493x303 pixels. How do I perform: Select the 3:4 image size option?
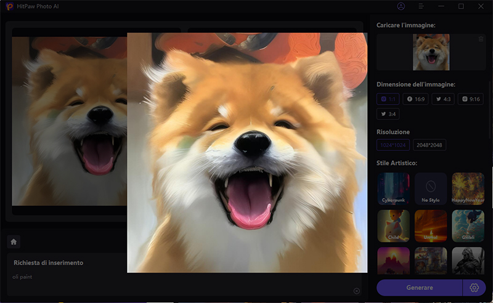(388, 114)
